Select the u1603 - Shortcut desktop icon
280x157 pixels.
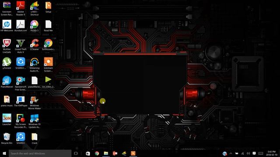(x=35, y=8)
